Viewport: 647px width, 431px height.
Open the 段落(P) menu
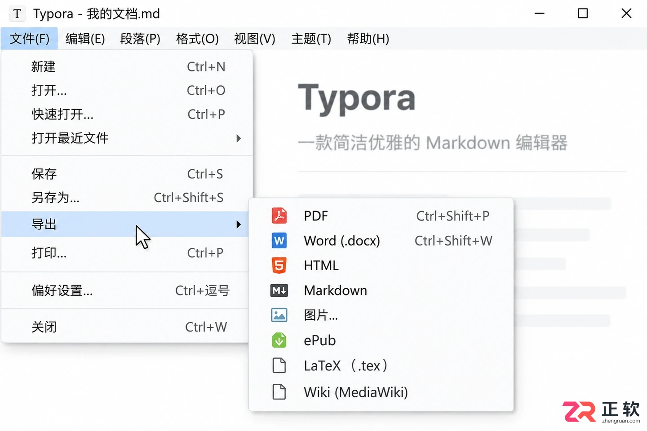tap(140, 39)
